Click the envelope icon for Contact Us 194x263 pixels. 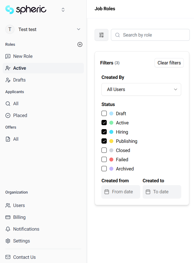coord(8,257)
